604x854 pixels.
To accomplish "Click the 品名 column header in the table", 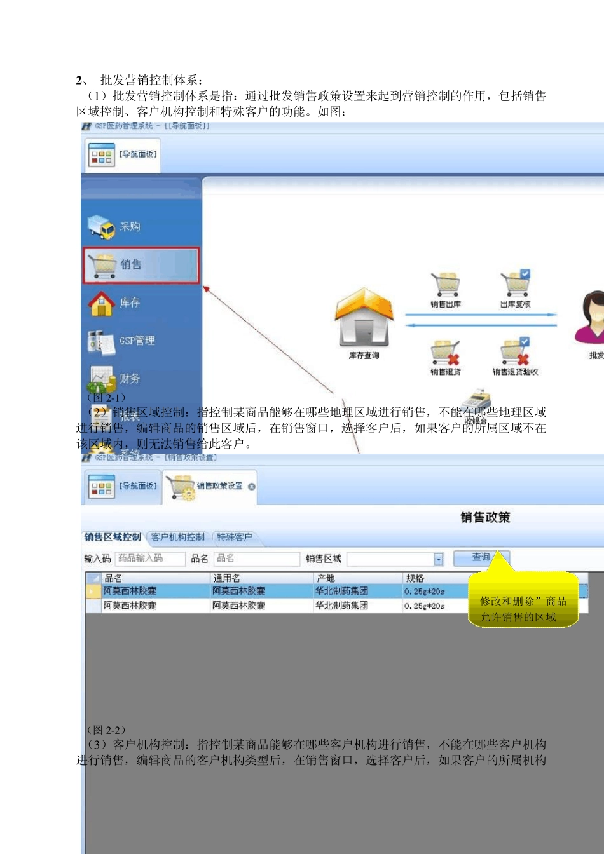I will (x=156, y=578).
